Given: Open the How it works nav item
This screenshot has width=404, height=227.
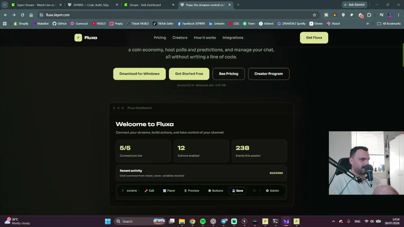Looking at the screenshot, I should [x=205, y=38].
